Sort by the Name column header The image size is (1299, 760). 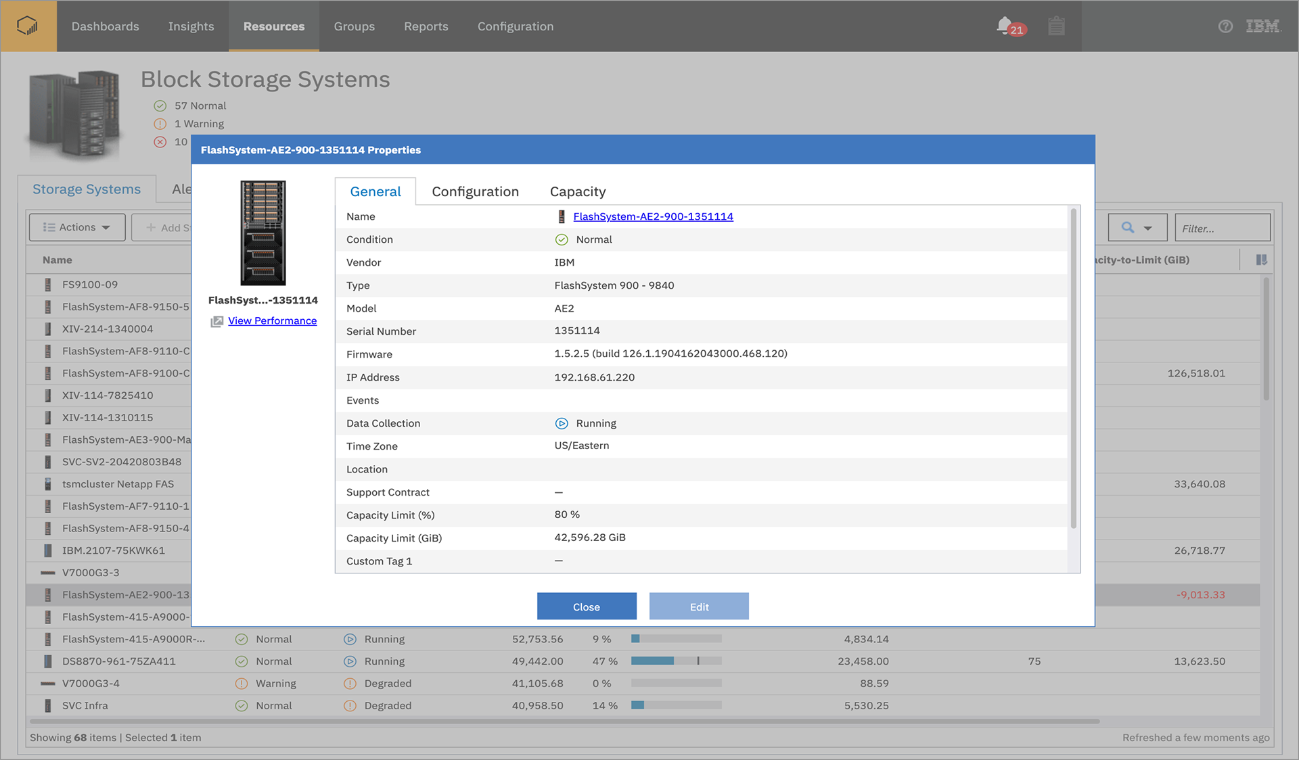coord(58,260)
